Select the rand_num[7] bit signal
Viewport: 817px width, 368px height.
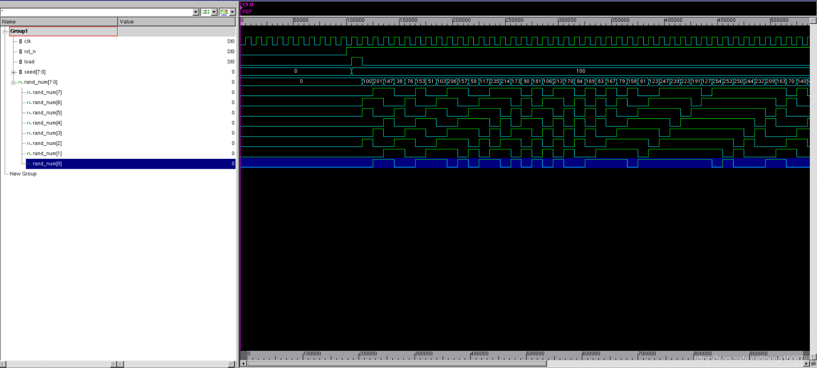(x=47, y=92)
